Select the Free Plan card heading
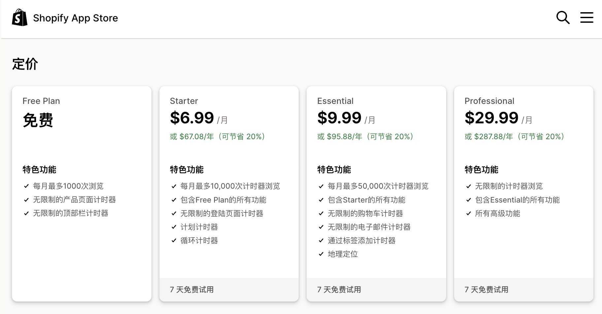This screenshot has height=314, width=602. pos(41,101)
